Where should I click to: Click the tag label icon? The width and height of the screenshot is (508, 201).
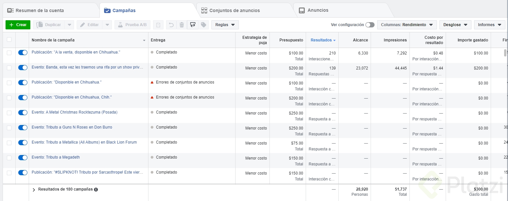pyautogui.click(x=203, y=25)
